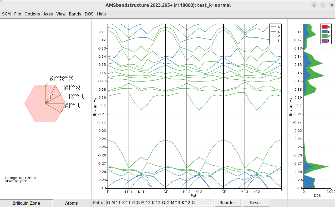Open the Axes menu

click(x=48, y=14)
